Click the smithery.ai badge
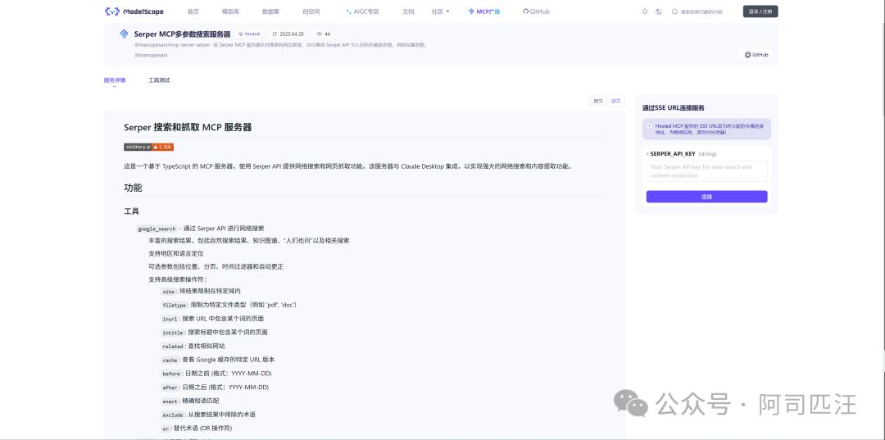 [149, 147]
